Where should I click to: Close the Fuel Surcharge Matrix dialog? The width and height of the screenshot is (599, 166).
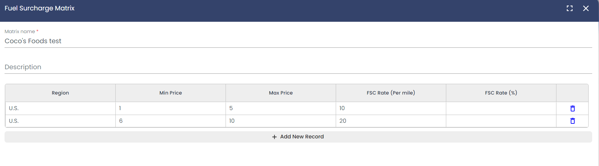pyautogui.click(x=586, y=8)
